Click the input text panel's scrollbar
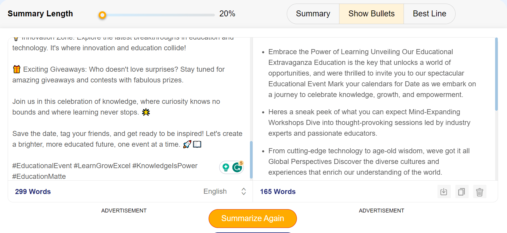This screenshot has height=233, width=507. click(x=251, y=159)
